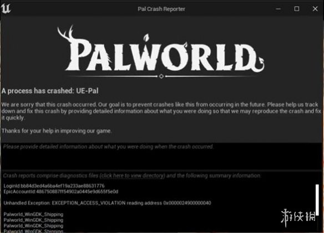Click the crash summary scrollbar thumb

coord(317,200)
